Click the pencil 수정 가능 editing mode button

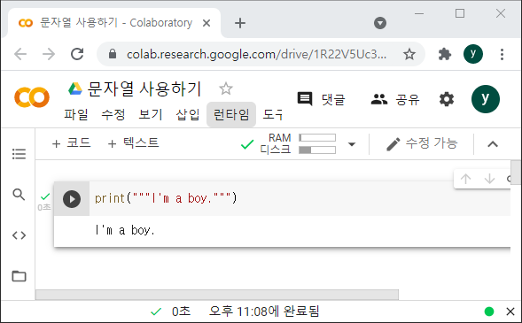pyautogui.click(x=422, y=144)
